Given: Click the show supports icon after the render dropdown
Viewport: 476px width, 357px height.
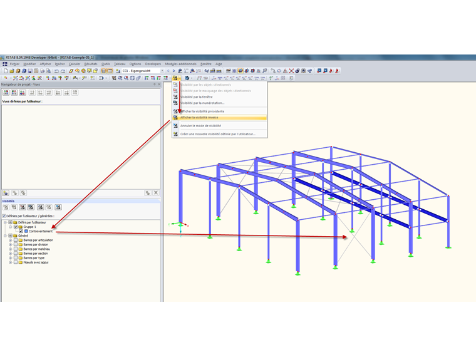Looking at the screenshot, I should point(199,78).
